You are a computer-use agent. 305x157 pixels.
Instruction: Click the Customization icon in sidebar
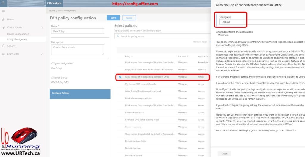click(x=3, y=27)
